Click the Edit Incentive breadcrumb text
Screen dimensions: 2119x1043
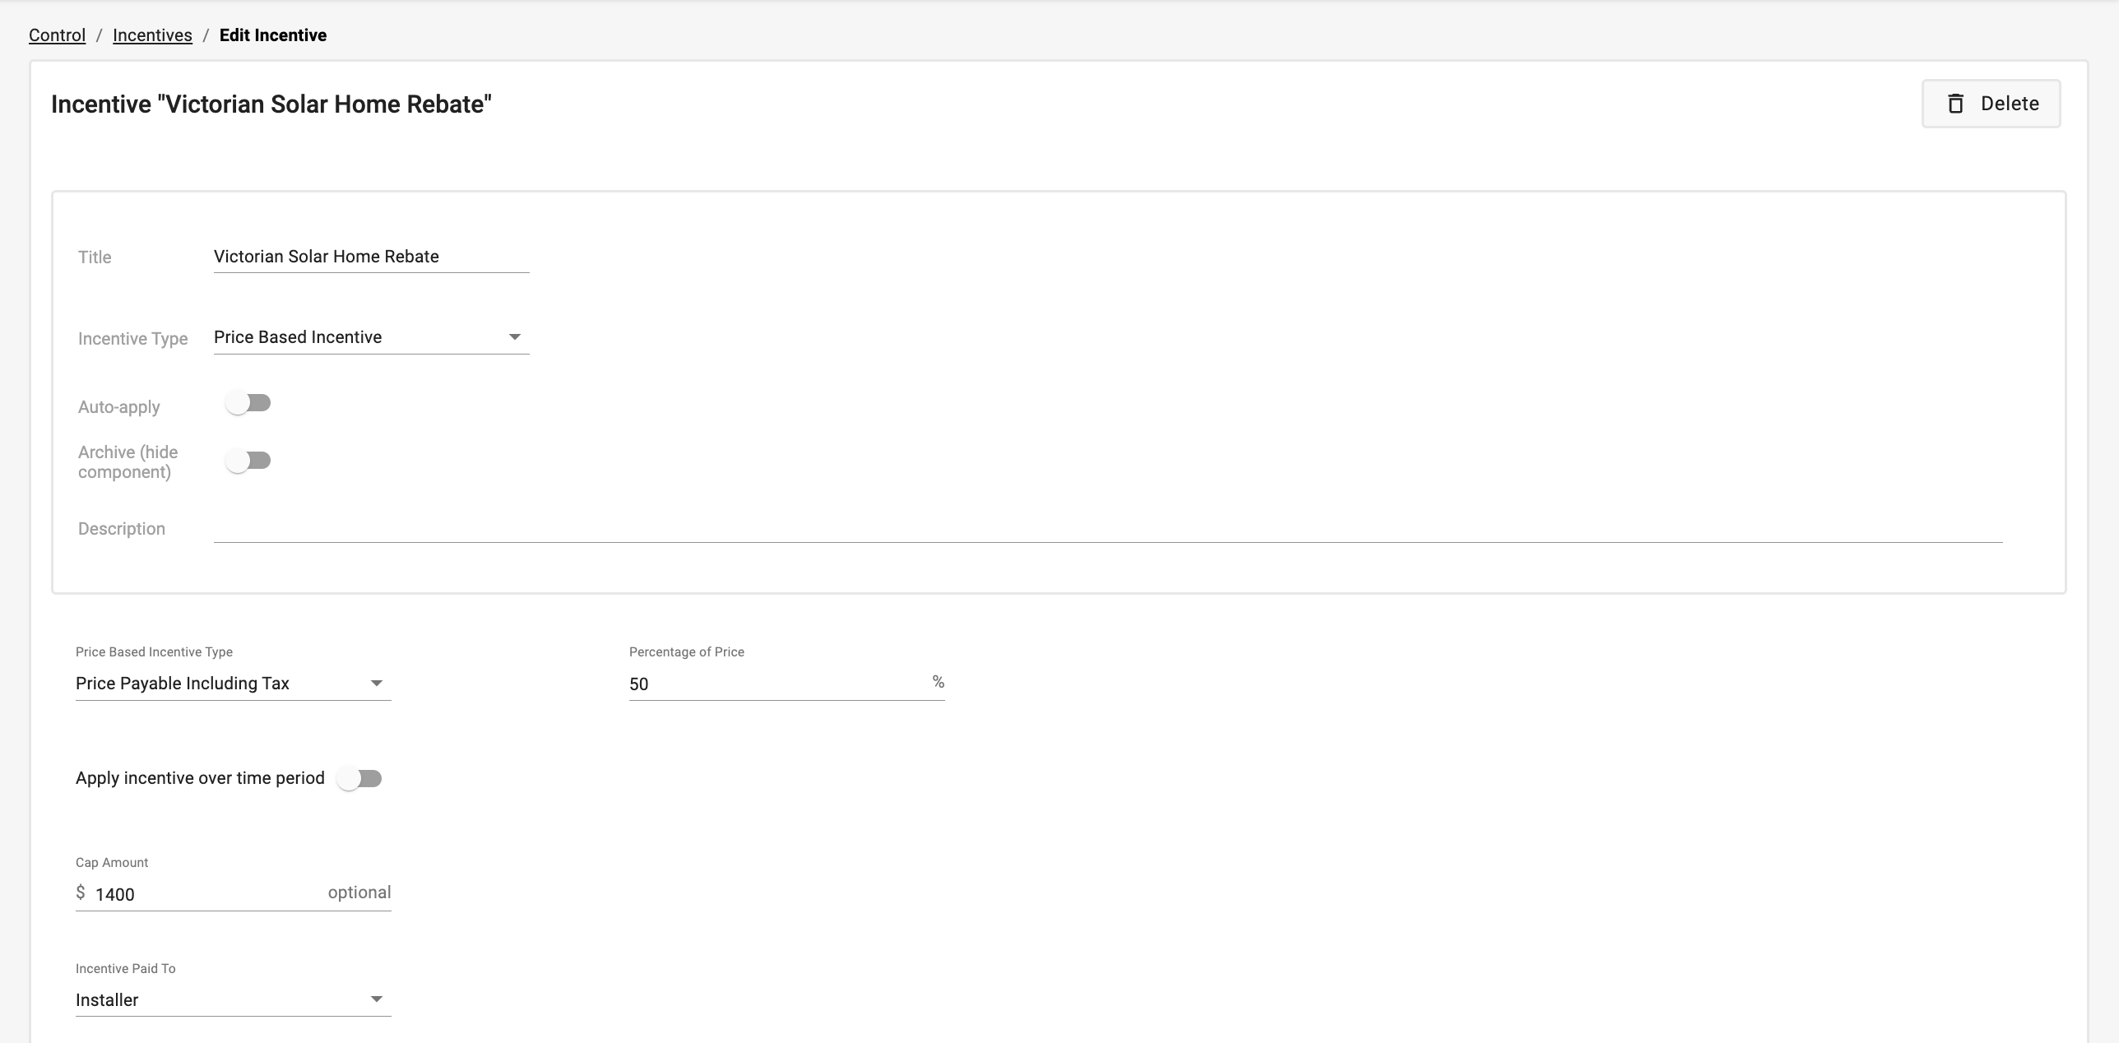click(x=273, y=35)
